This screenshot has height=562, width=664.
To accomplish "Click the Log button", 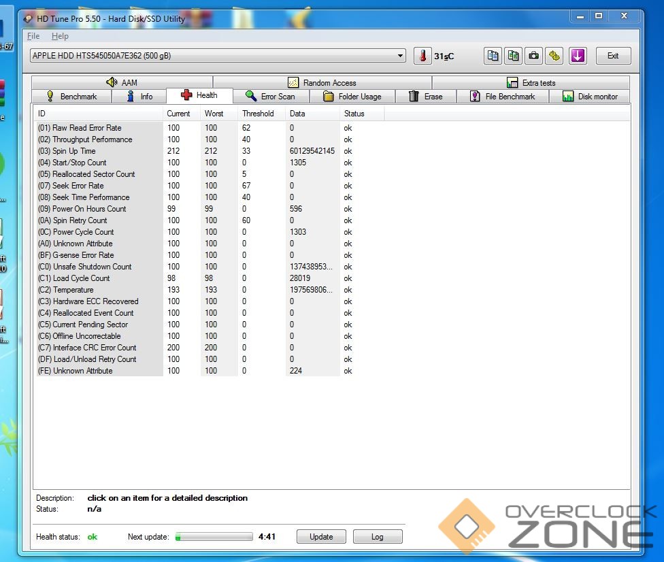I will click(x=378, y=537).
